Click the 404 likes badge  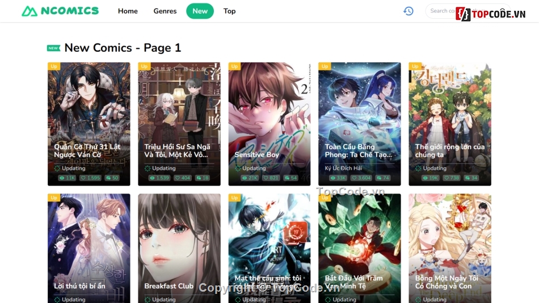pos(183,178)
